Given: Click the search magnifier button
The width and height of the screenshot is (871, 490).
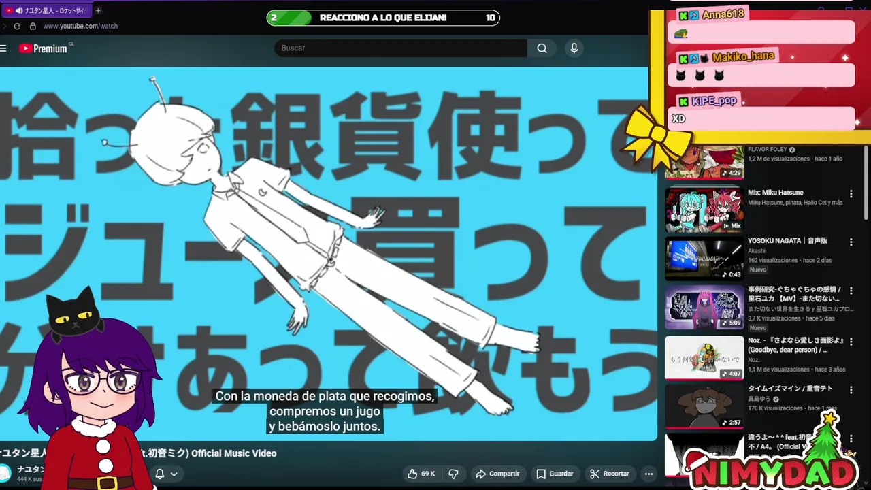Looking at the screenshot, I should click(x=542, y=48).
